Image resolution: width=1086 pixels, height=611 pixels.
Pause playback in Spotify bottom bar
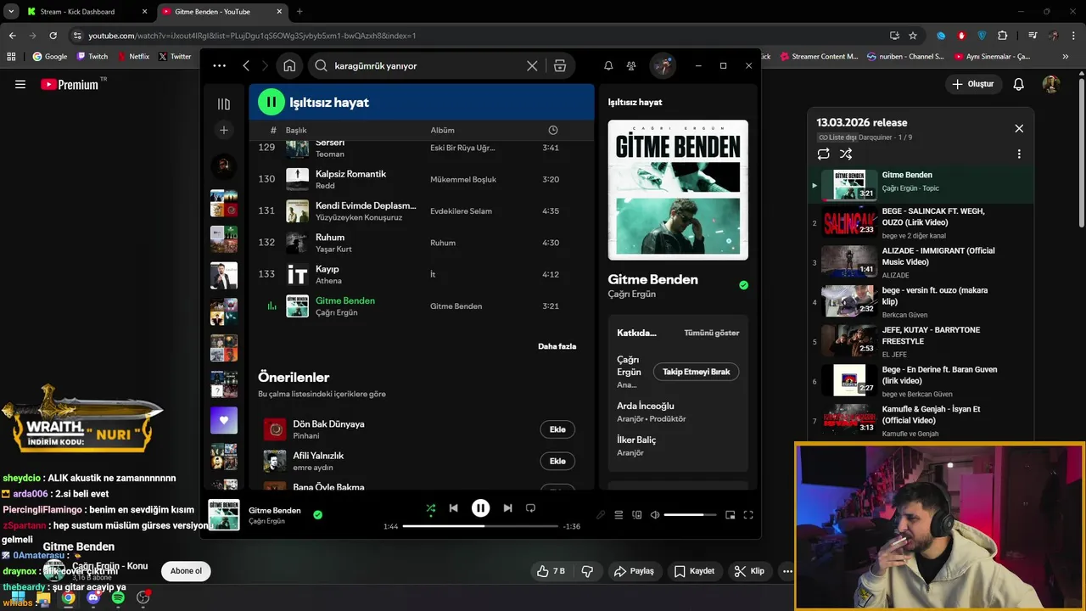(x=480, y=508)
